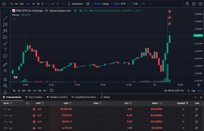204x131 pixels.
Task: Open the Liquidity Providers tab
Action: (84, 97)
